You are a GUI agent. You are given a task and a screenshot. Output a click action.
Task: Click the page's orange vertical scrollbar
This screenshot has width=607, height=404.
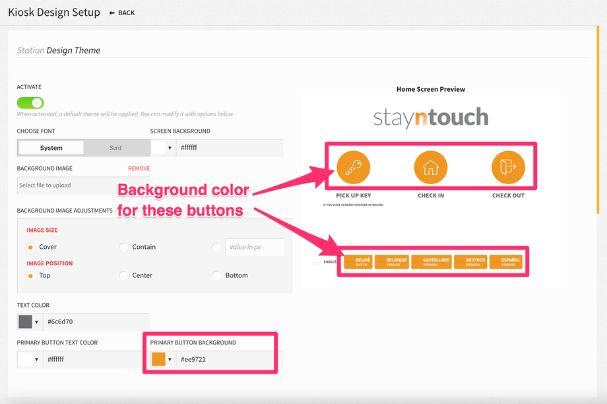pos(598,119)
